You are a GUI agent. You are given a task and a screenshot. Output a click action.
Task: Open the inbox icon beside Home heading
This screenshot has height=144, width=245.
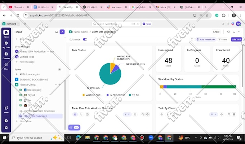(57, 32)
